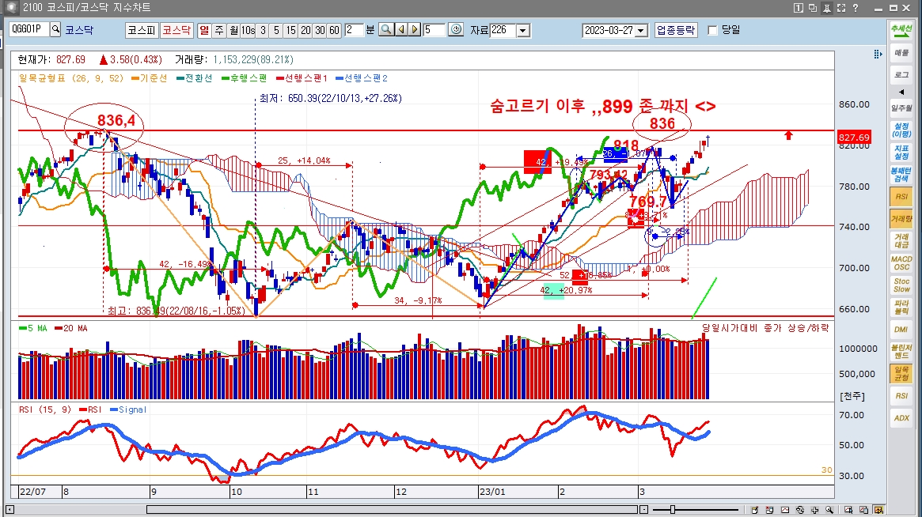Toggle the 파라볼릭 parabolic indicator button
This screenshot has height=517, width=922.
click(x=901, y=307)
